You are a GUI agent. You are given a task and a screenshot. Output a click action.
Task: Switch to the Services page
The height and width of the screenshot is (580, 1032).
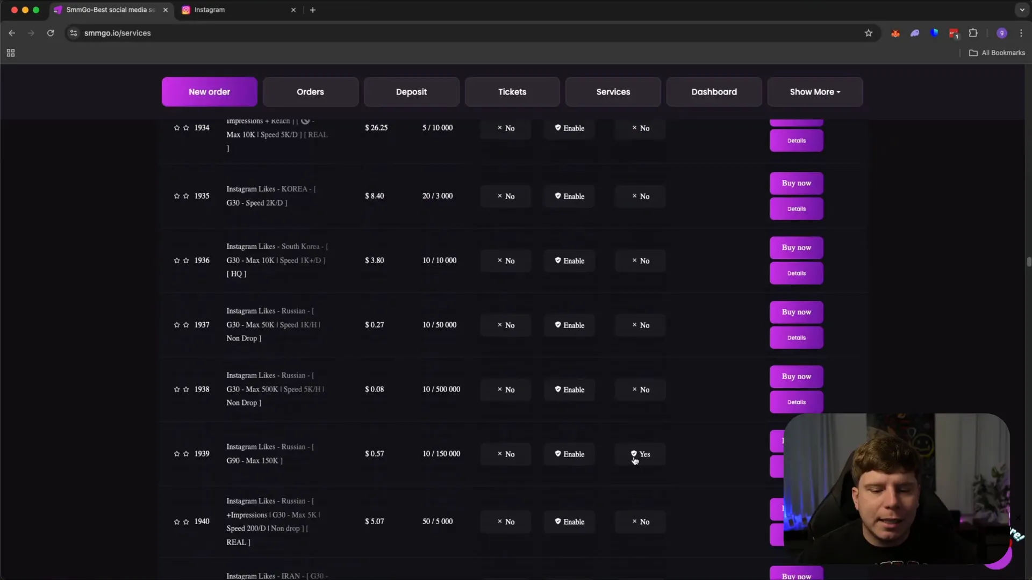coord(613,92)
